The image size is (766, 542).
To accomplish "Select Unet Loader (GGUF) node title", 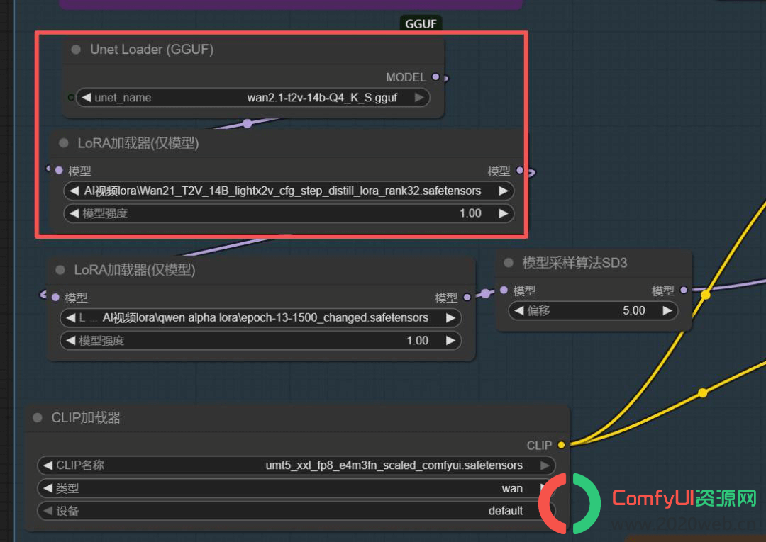I will click(x=152, y=50).
